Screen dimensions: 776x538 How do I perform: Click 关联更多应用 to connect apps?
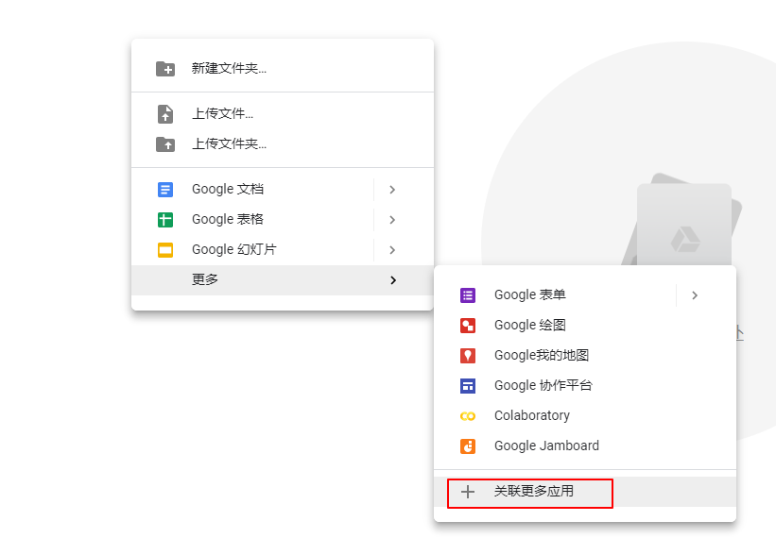(585, 492)
